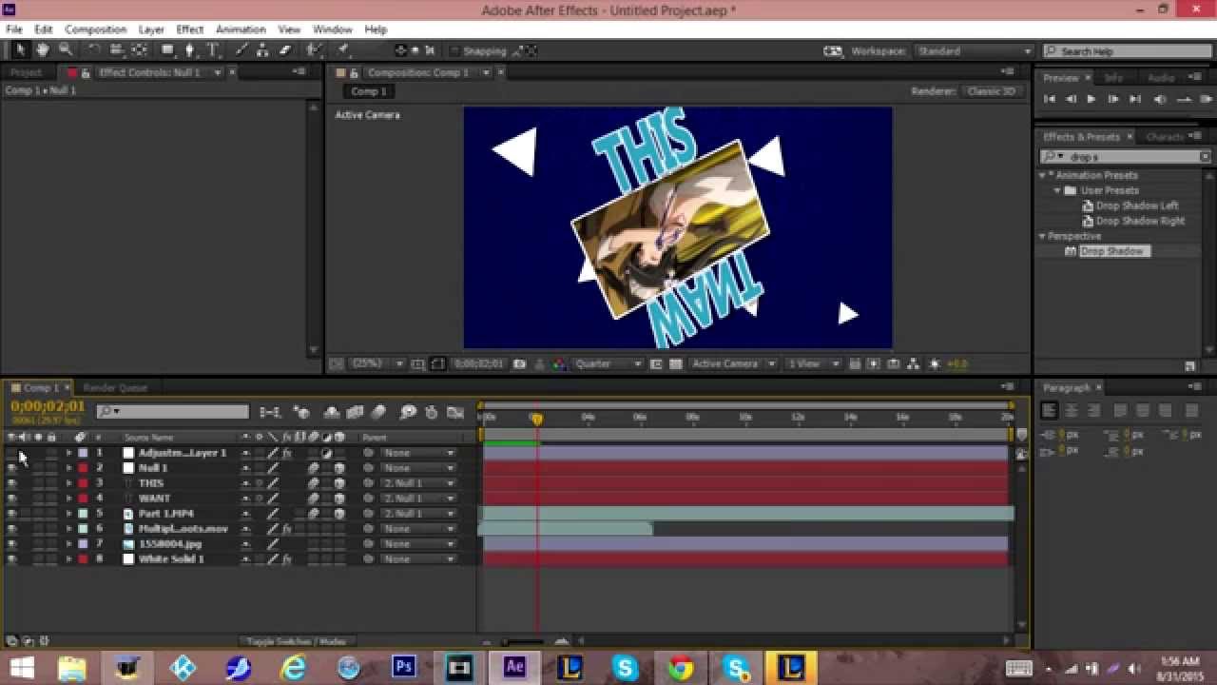The width and height of the screenshot is (1217, 685).
Task: Select the Selection arrow tool
Action: pyautogui.click(x=20, y=50)
